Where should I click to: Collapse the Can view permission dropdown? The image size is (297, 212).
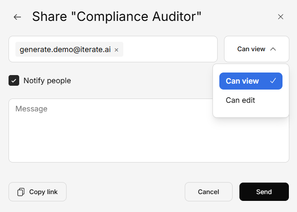pyautogui.click(x=256, y=49)
